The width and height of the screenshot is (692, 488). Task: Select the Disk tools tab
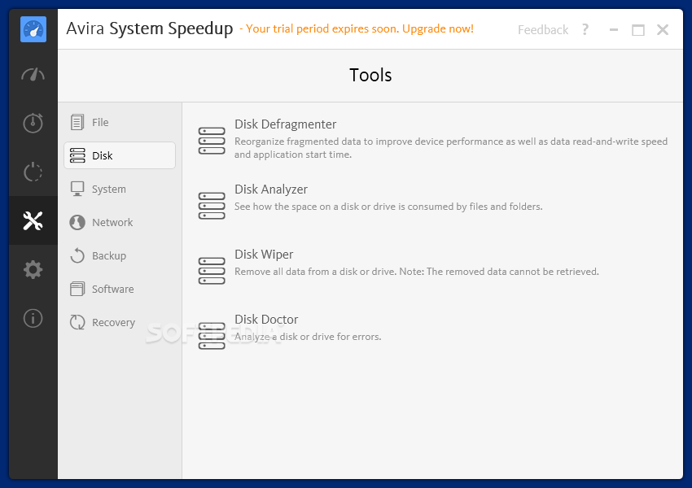point(120,155)
